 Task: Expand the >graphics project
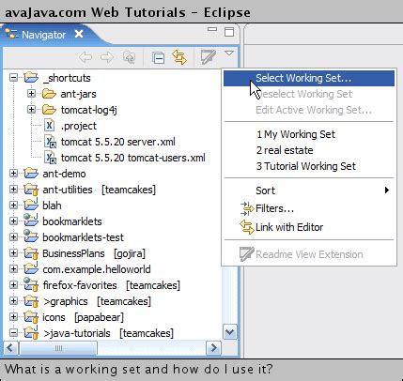[13, 300]
